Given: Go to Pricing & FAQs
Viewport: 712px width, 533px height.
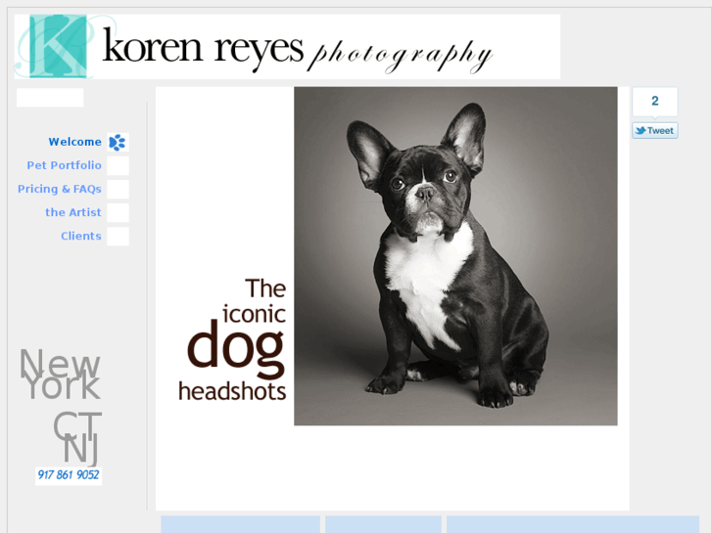Looking at the screenshot, I should tap(60, 189).
